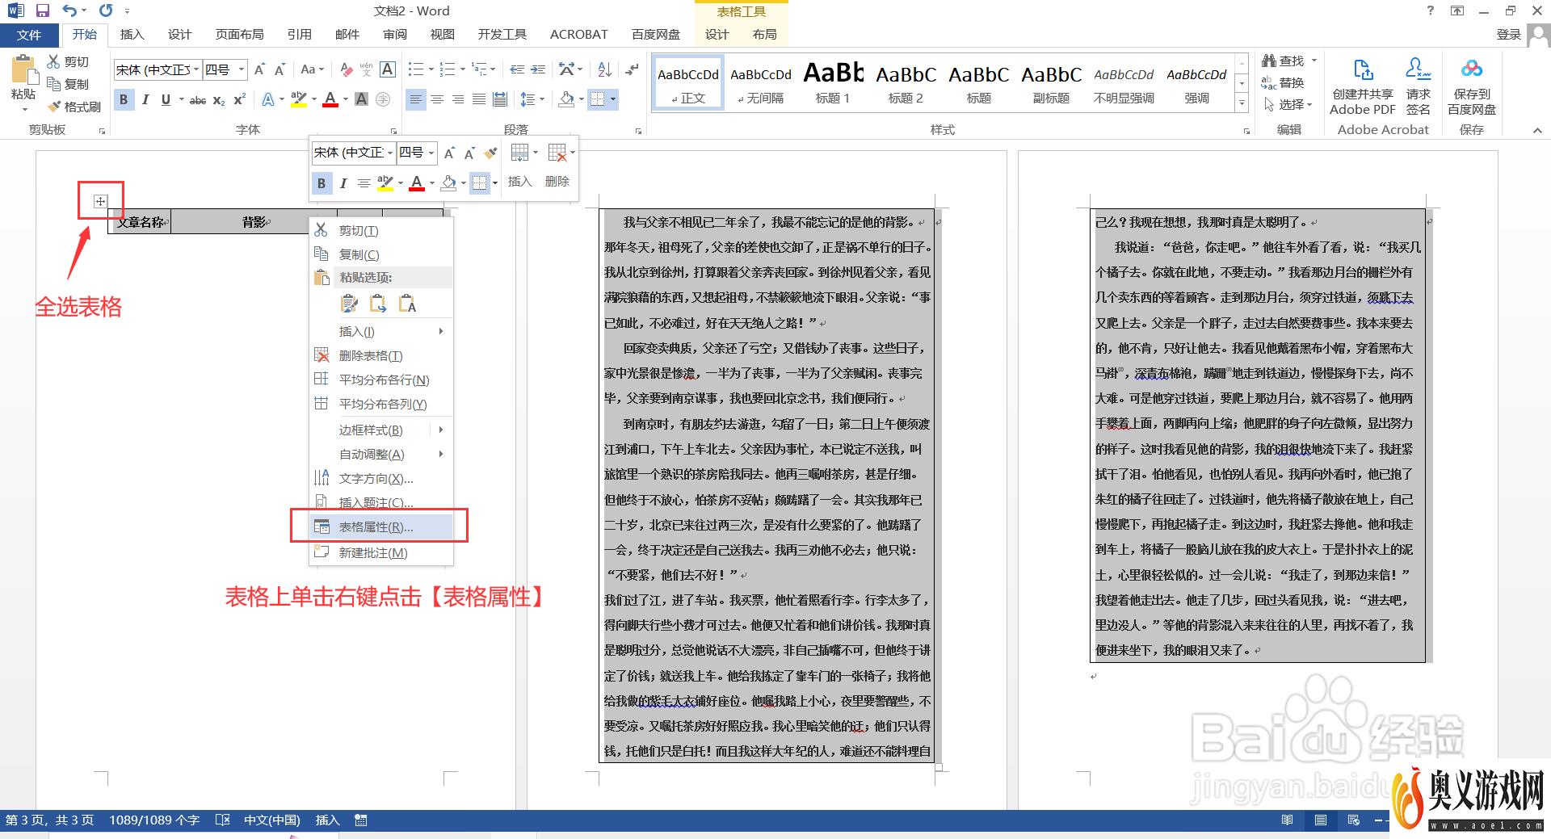Choose Delete Table (删除表格) from the context menu

pos(381,356)
